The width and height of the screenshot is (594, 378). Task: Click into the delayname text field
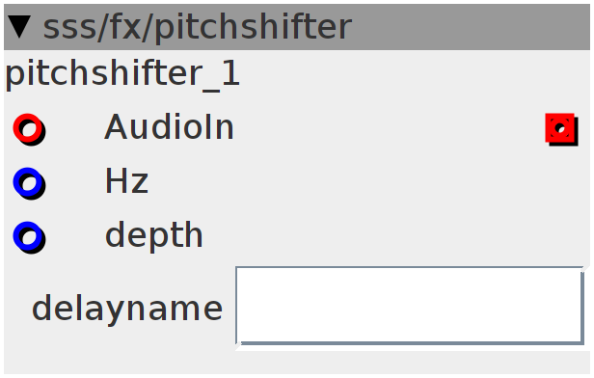(410, 306)
